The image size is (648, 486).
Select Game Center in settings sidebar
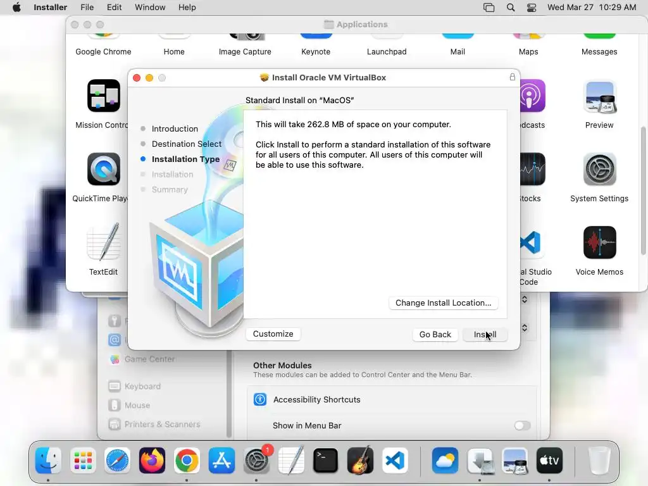tap(149, 359)
